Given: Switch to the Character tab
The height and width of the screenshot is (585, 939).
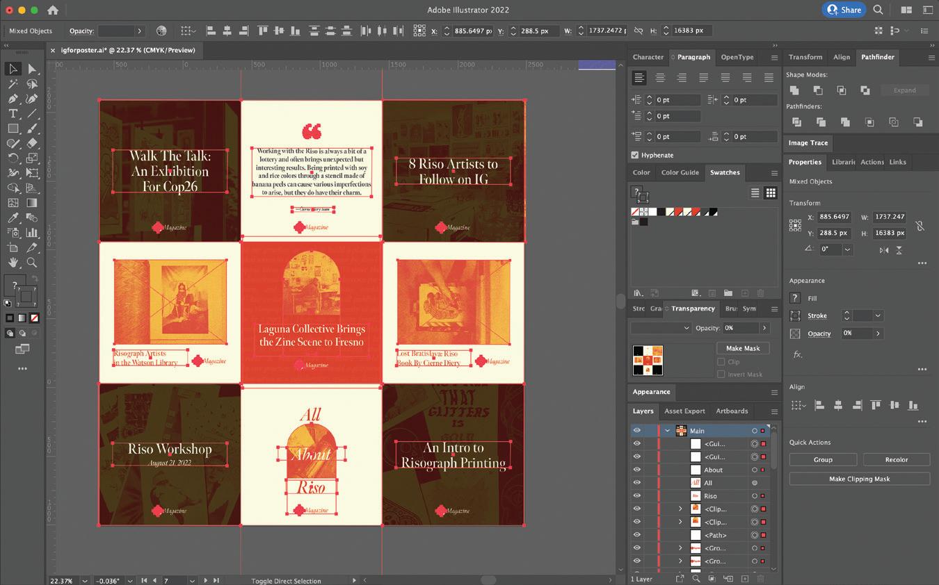Looking at the screenshot, I should 648,57.
